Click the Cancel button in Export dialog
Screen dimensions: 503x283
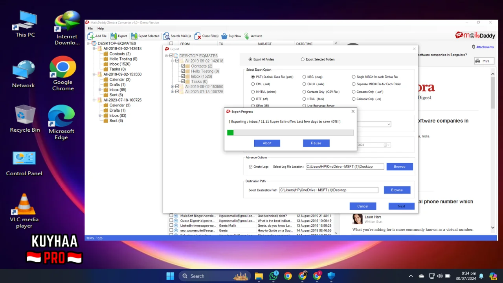tap(363, 206)
